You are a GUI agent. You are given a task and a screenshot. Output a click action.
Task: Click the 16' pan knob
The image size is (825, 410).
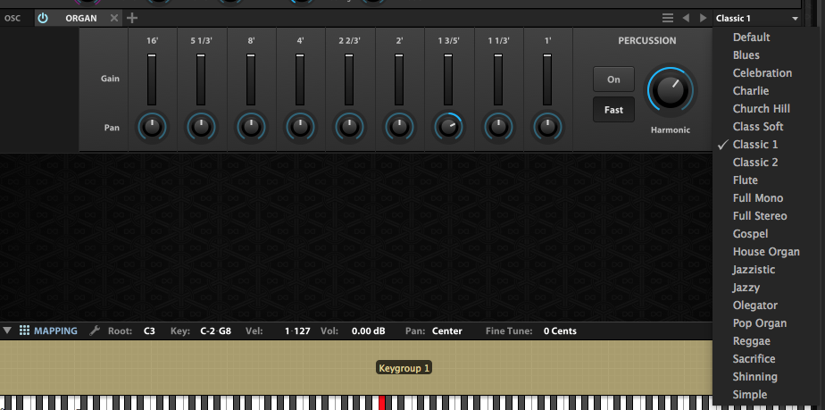(x=152, y=128)
